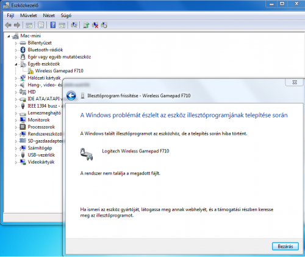Select the Egyéb eszközök unknown-device icon
Viewport: 305px width, 257px height.
[x=23, y=64]
